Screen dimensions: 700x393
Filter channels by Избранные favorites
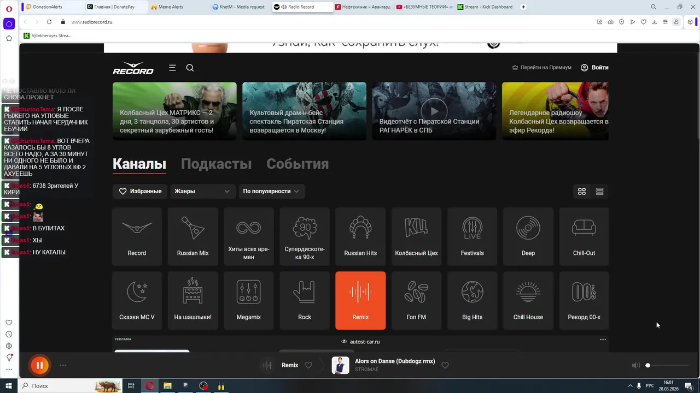[x=140, y=192]
